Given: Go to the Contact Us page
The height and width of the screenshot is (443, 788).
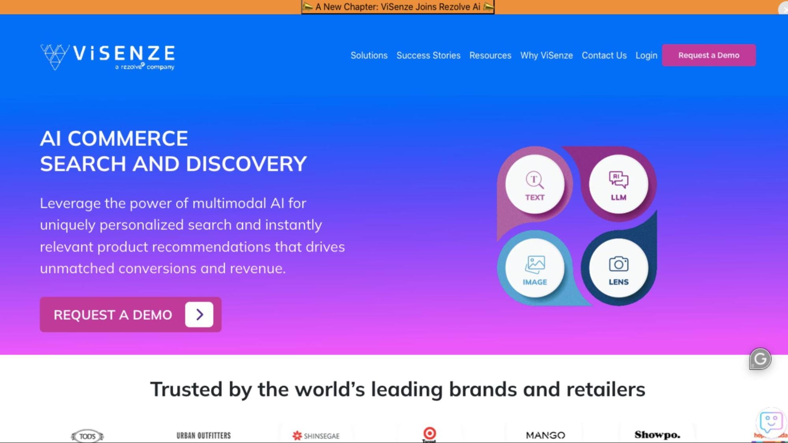Looking at the screenshot, I should pyautogui.click(x=604, y=56).
